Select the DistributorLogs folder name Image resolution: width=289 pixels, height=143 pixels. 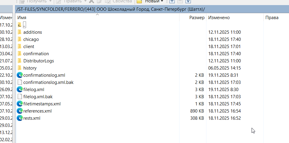(x=39, y=61)
